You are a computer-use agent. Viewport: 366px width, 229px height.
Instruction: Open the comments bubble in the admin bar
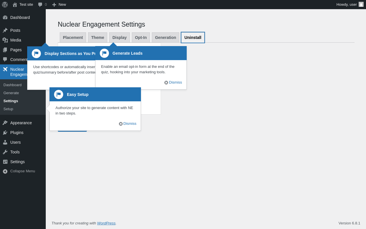(40, 5)
